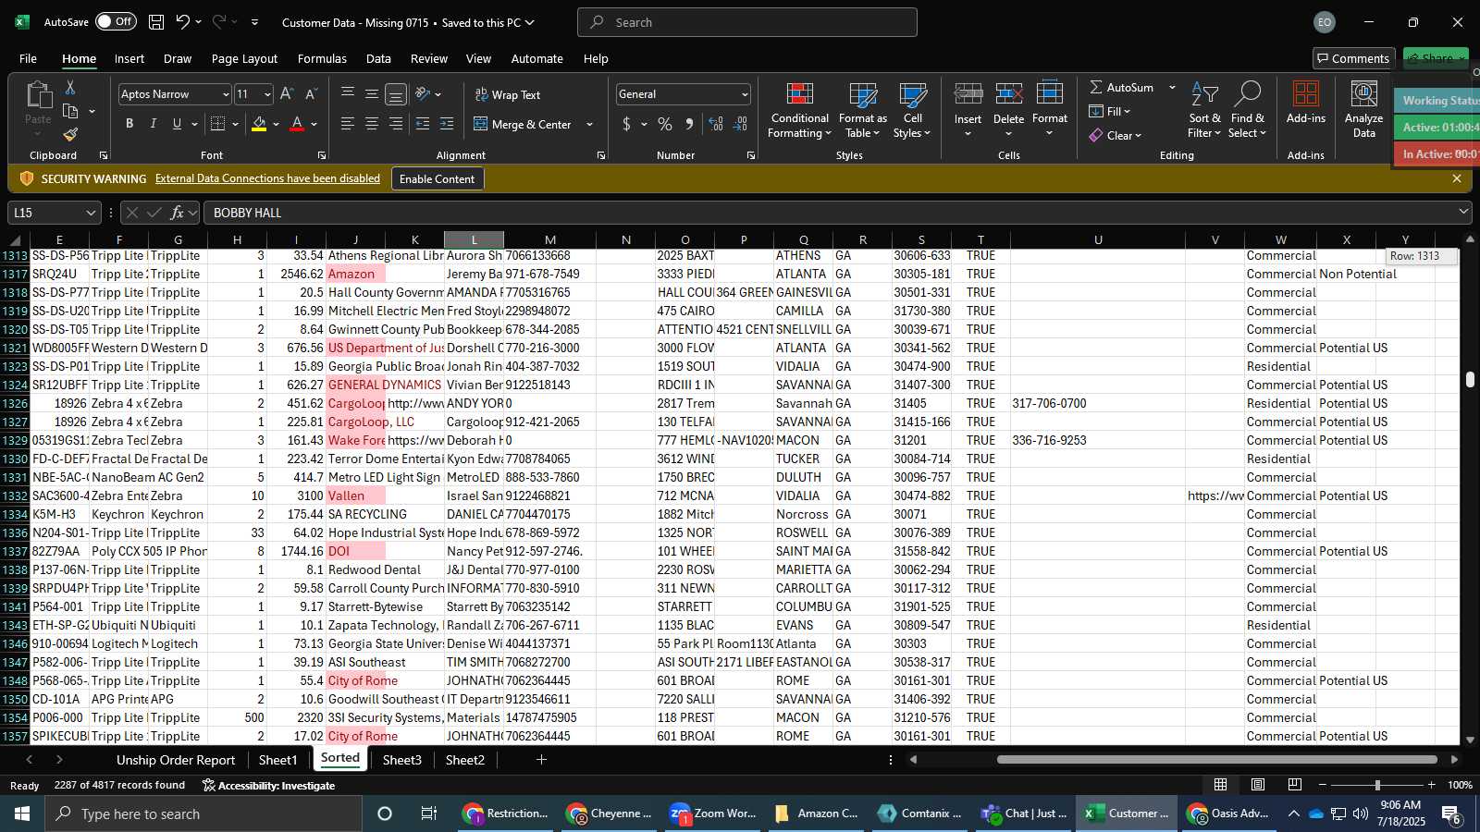
Task: Expand the Fill Color dropdown arrow
Action: (276, 124)
